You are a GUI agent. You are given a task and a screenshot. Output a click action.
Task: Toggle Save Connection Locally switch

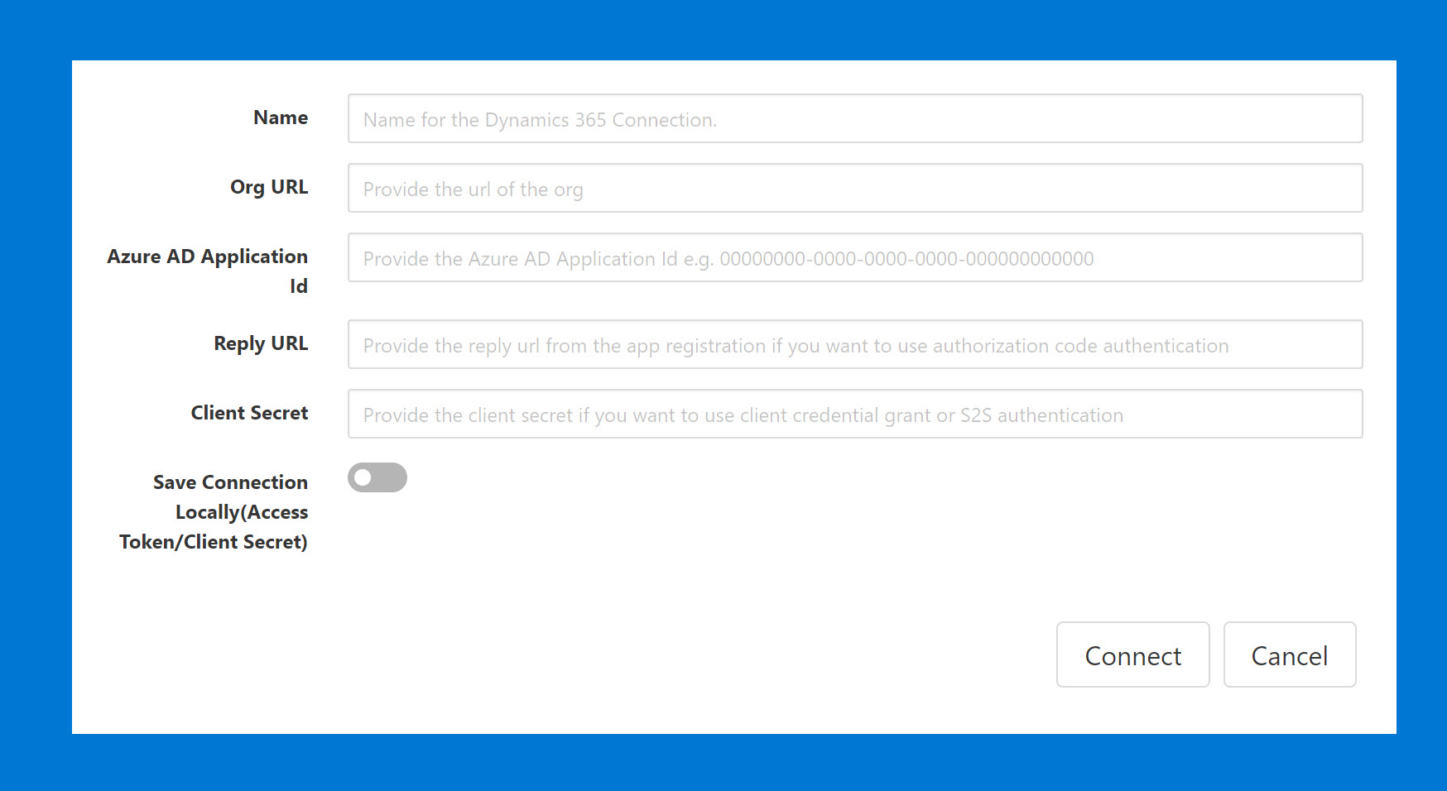tap(377, 477)
